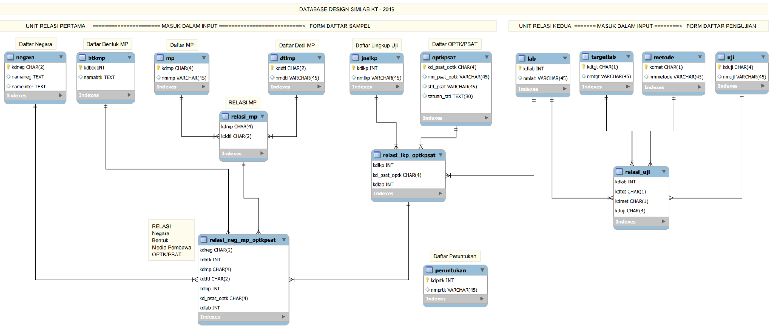Expand Indexes section of relasi_mp table

pos(262,153)
